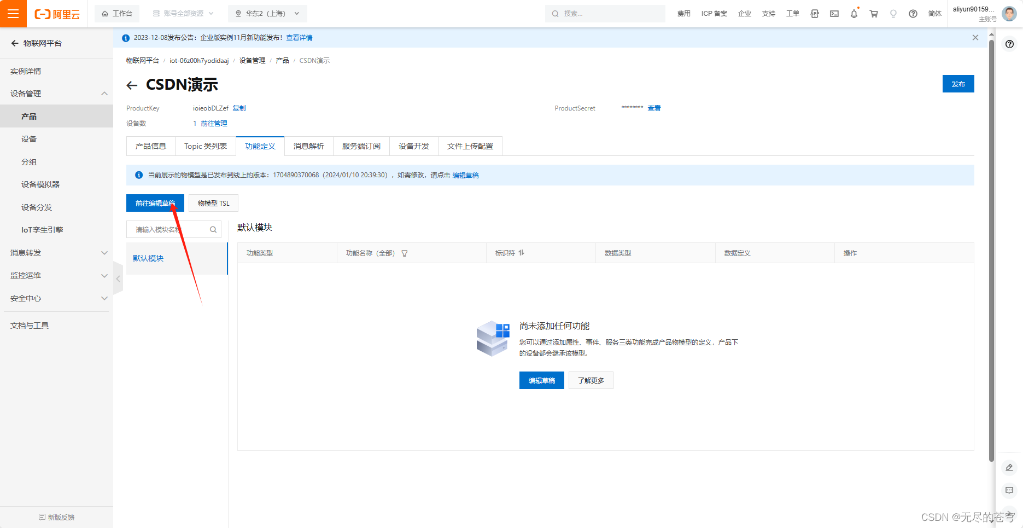The height and width of the screenshot is (528, 1023).
Task: Open the 企业 menu
Action: click(745, 14)
